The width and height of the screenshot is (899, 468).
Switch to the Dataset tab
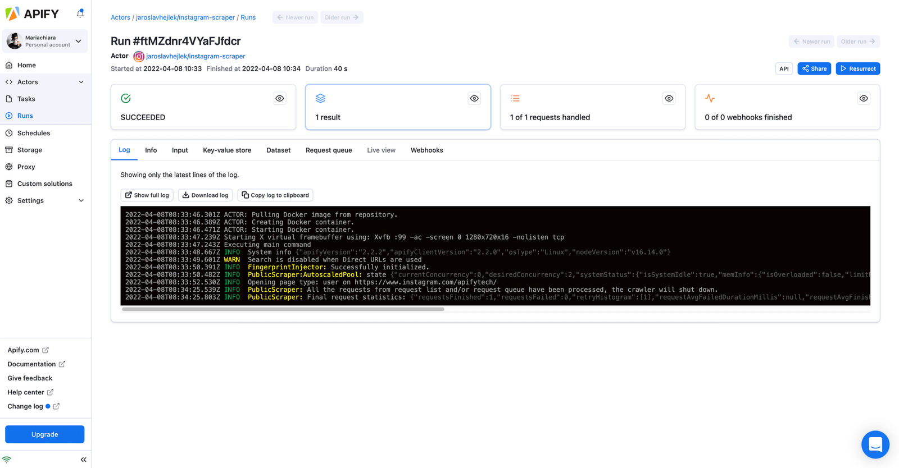coord(278,150)
